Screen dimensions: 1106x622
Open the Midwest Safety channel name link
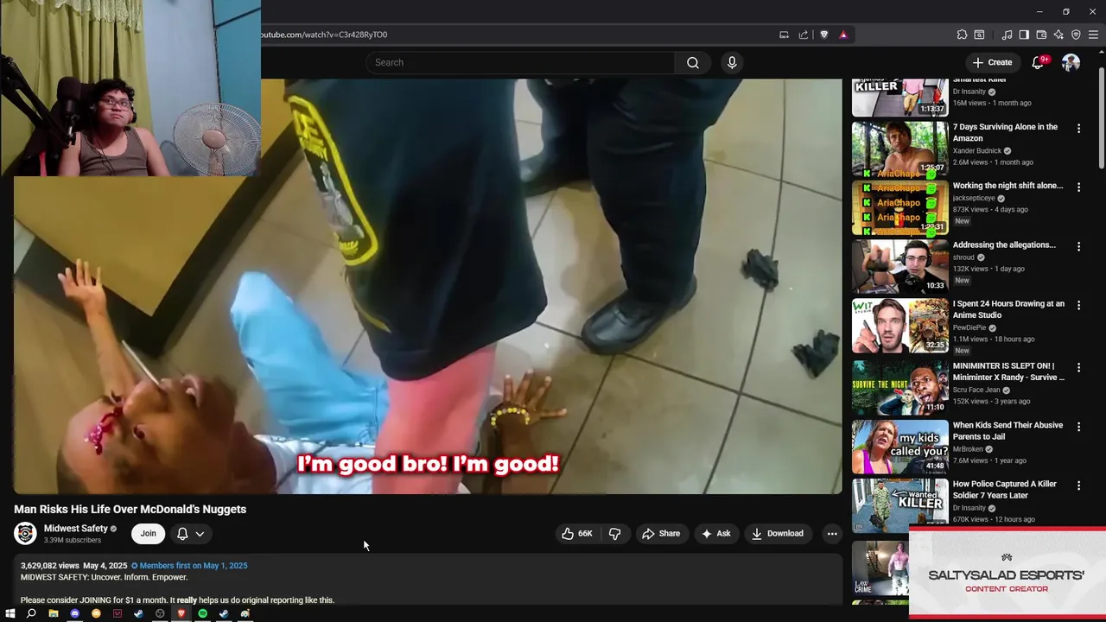pyautogui.click(x=76, y=529)
